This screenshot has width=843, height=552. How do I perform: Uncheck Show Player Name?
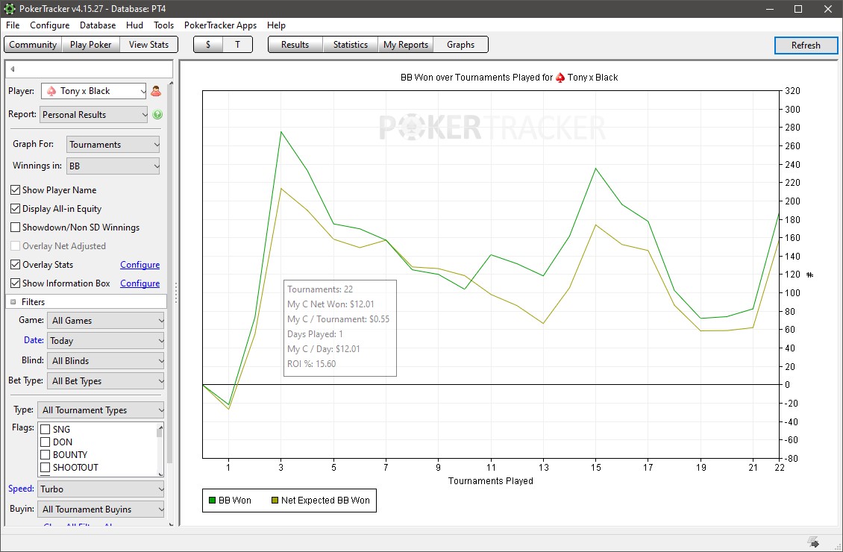pyautogui.click(x=16, y=190)
